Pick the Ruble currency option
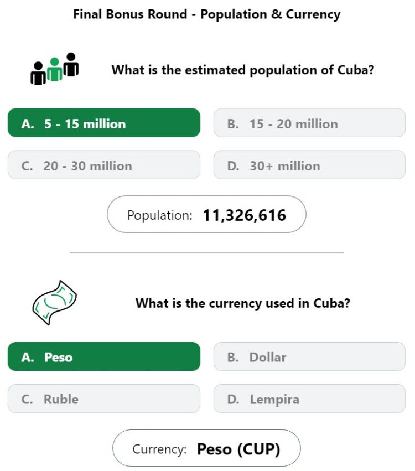The image size is (415, 471). (x=104, y=398)
